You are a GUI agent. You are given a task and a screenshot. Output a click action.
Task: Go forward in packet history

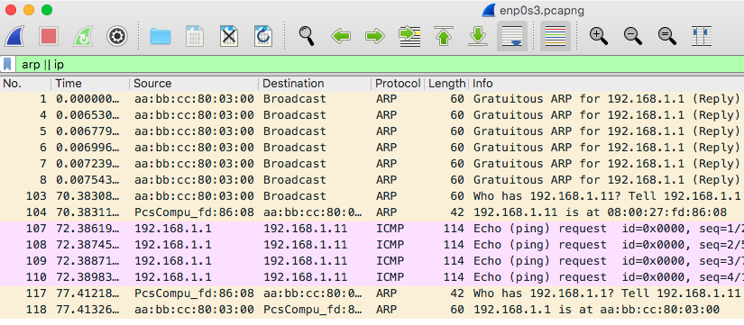click(375, 37)
